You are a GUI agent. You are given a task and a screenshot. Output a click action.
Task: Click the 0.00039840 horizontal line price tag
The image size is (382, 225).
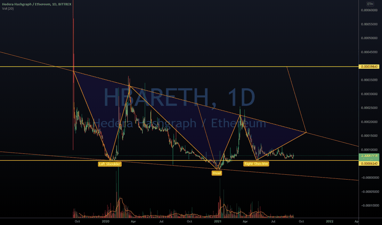pos(369,67)
